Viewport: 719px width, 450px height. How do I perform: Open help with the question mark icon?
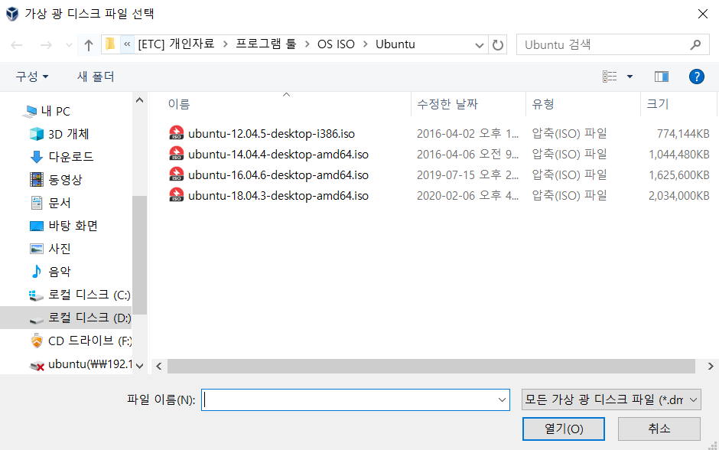click(x=697, y=77)
